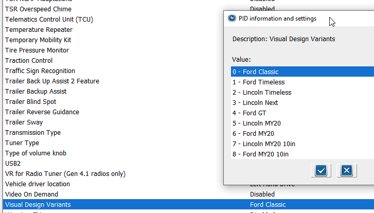Select the Trailer Reverse Guidance row
This screenshot has height=213, width=374.
click(x=113, y=112)
